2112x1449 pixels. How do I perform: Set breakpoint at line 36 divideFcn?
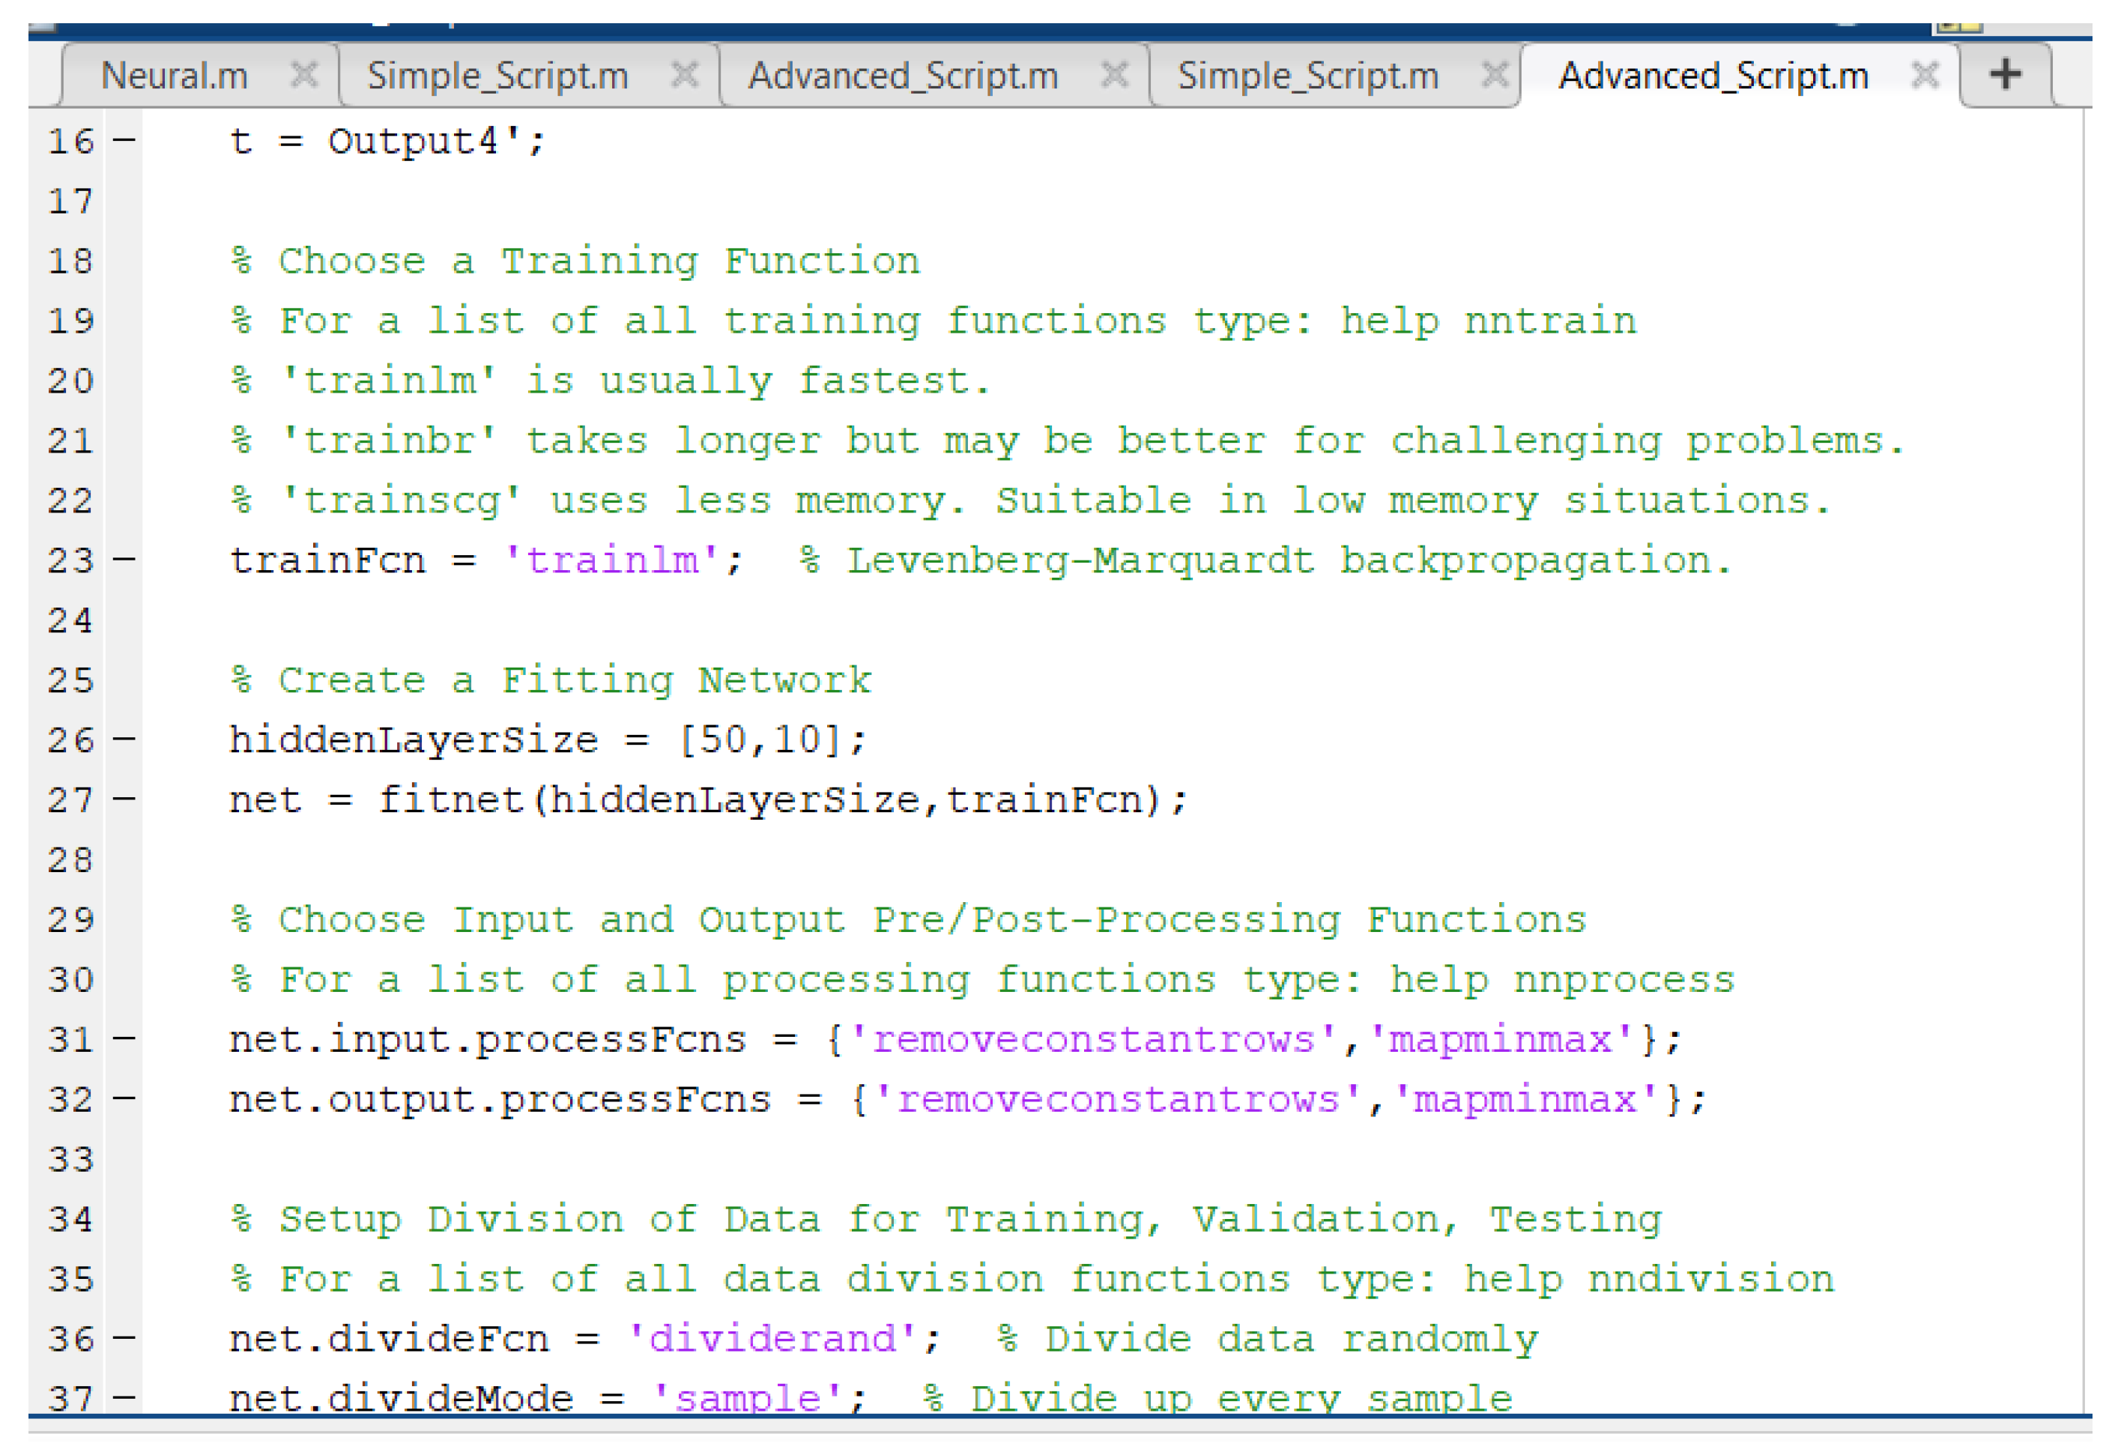tap(124, 1338)
